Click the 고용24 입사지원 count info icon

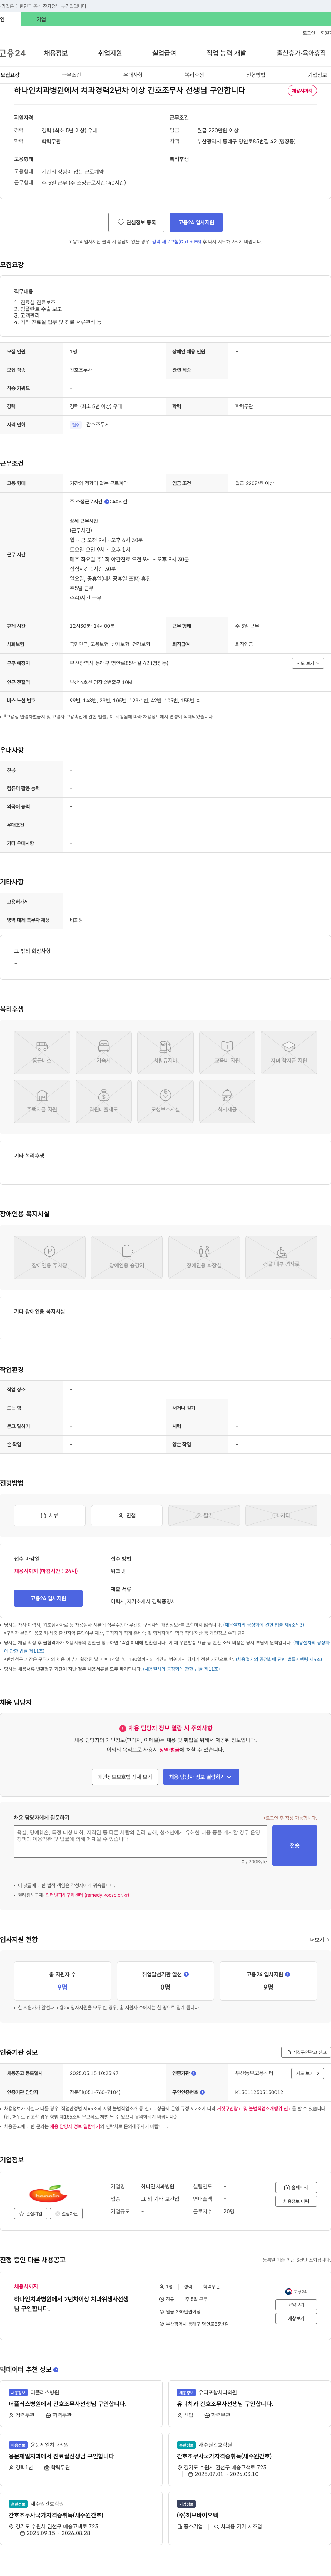[x=288, y=1974]
